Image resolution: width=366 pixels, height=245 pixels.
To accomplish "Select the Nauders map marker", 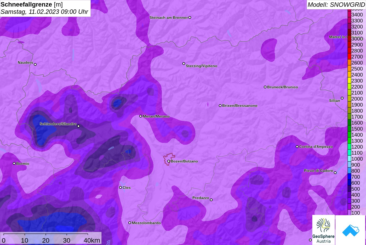I will point(35,64).
